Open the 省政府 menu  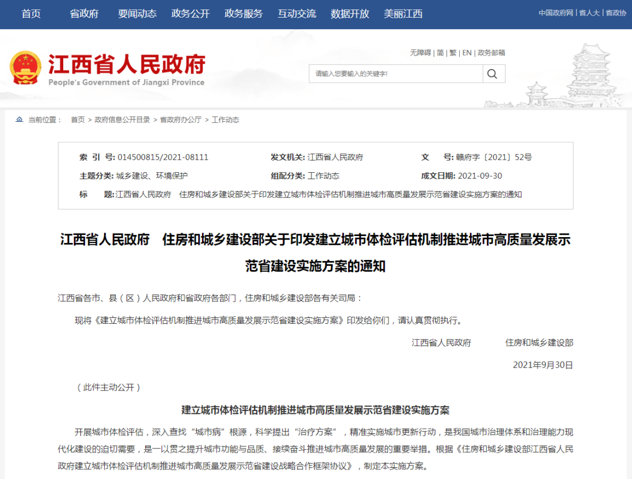click(83, 13)
